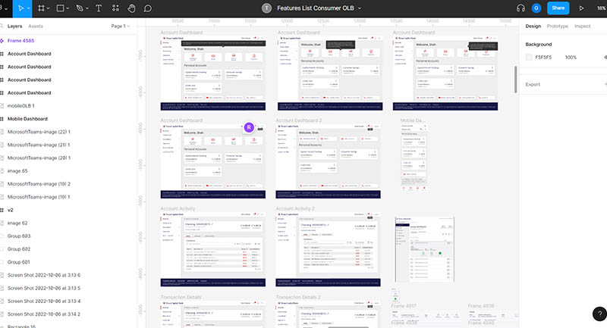The image size is (607, 328).
Task: Add an export setting in Export section
Action: (x=605, y=84)
